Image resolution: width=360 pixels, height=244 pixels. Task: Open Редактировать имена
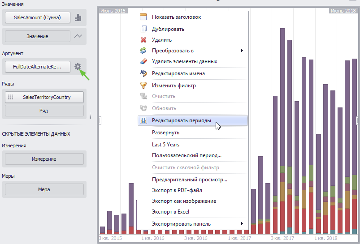pos(193,73)
